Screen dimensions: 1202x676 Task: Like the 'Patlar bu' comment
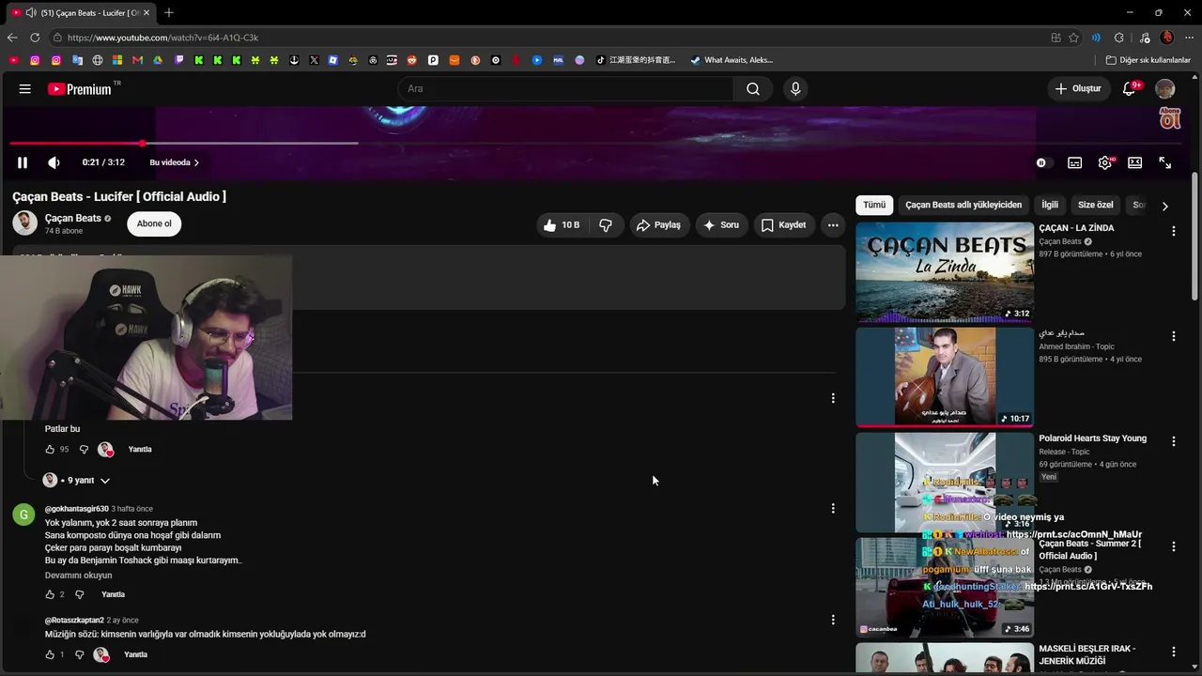click(50, 450)
